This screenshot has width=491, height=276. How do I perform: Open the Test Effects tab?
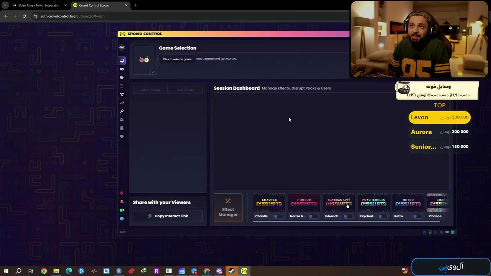tap(185, 90)
